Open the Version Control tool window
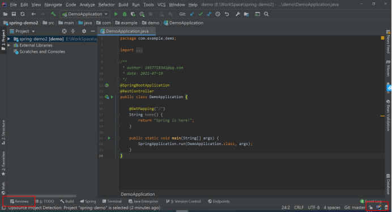Viewport: 392px width, 212px height. (x=184, y=201)
